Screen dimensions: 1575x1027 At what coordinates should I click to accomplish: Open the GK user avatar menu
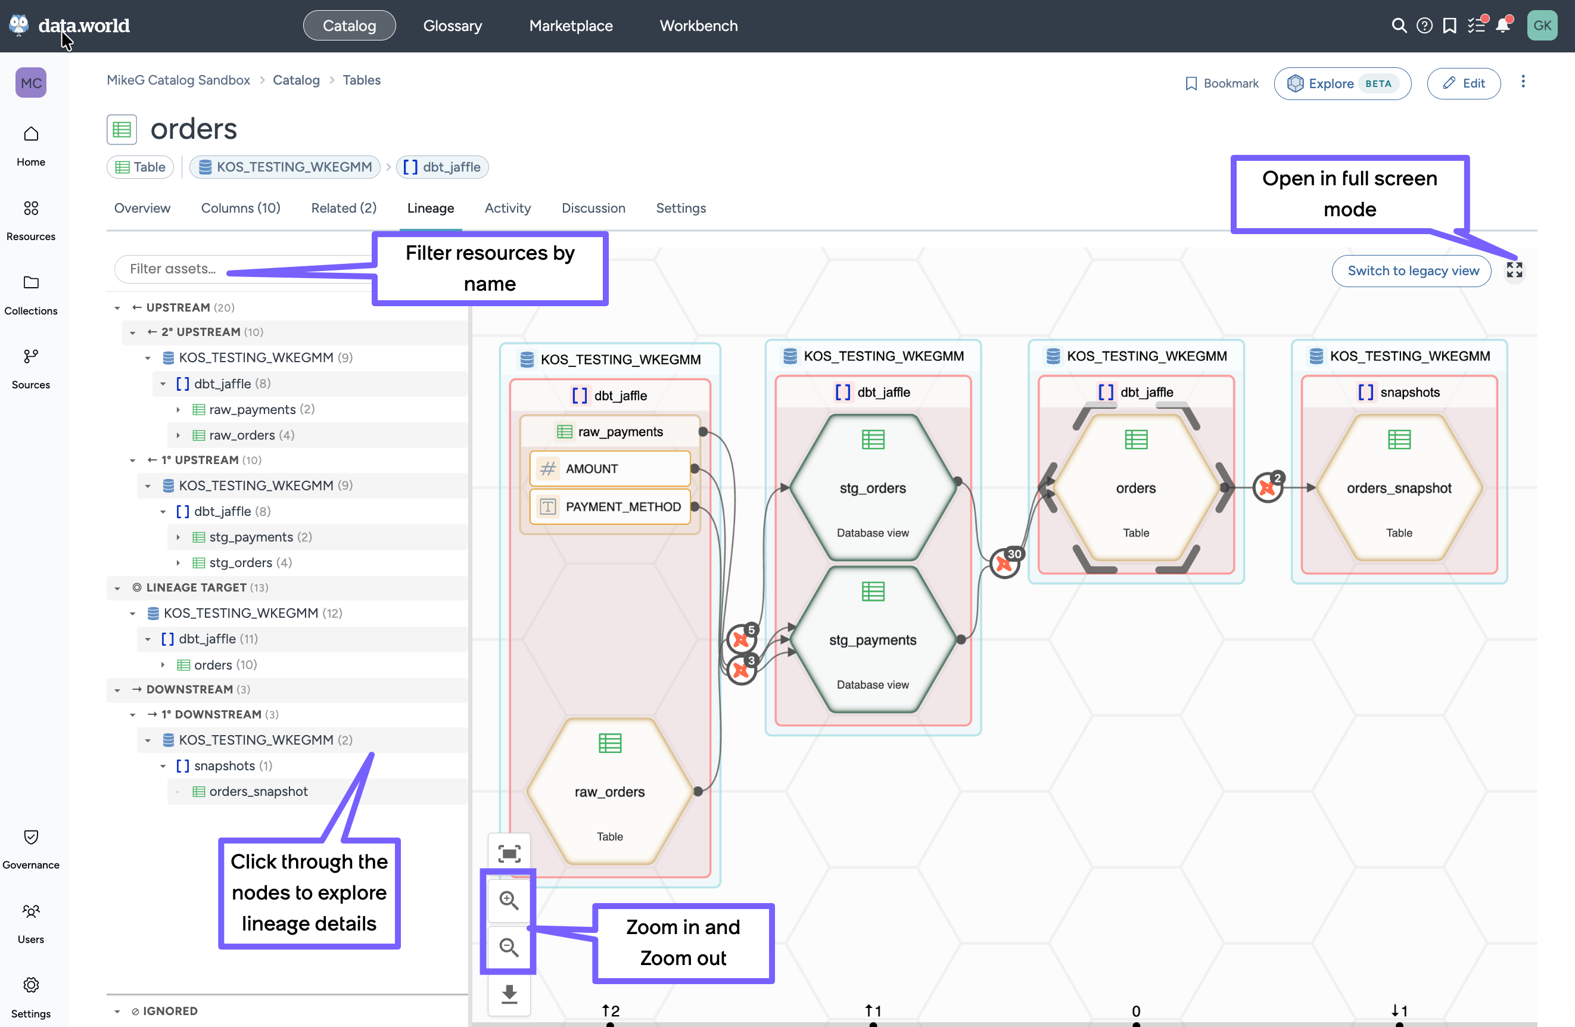coord(1542,26)
